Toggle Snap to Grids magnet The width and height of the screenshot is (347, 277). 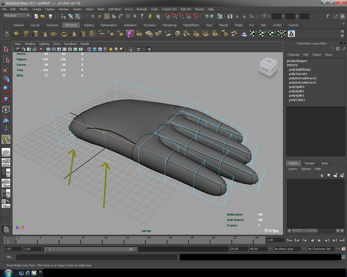pos(167,16)
